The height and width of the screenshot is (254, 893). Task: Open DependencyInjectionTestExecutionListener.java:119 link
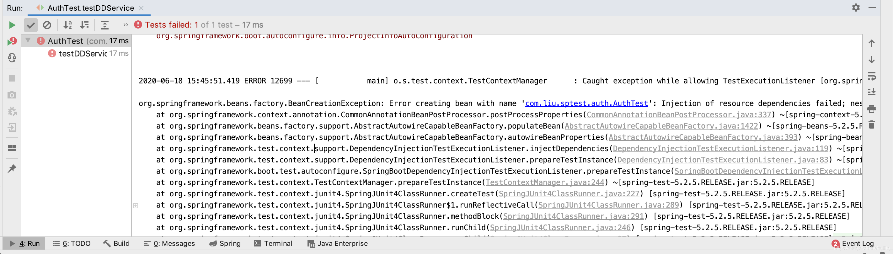coord(720,149)
